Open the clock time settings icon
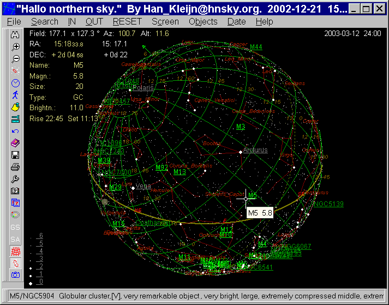 pyautogui.click(x=15, y=83)
